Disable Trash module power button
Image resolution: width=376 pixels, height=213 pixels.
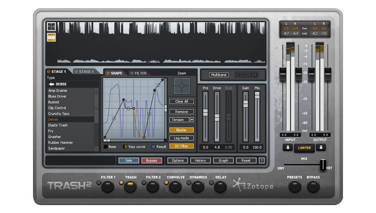point(121,183)
